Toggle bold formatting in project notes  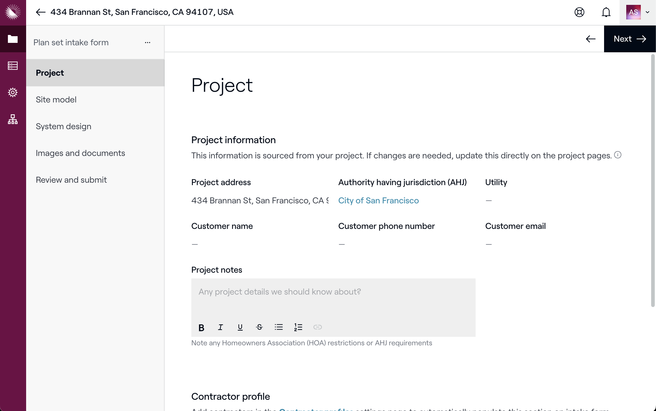point(201,327)
